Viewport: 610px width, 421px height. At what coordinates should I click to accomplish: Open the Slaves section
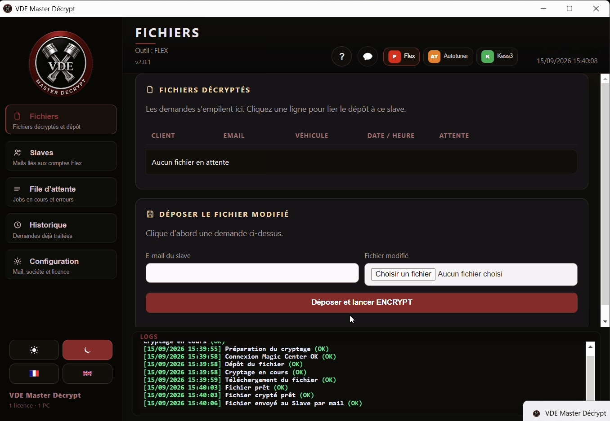[61, 156]
